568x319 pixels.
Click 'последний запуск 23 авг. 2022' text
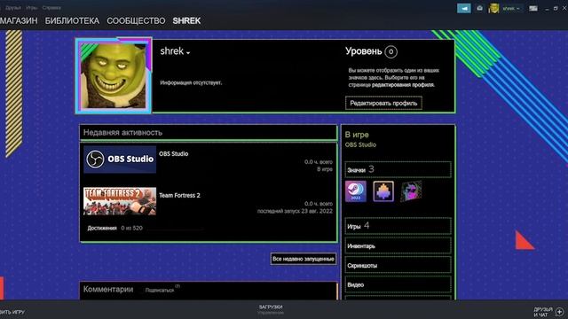(295, 211)
